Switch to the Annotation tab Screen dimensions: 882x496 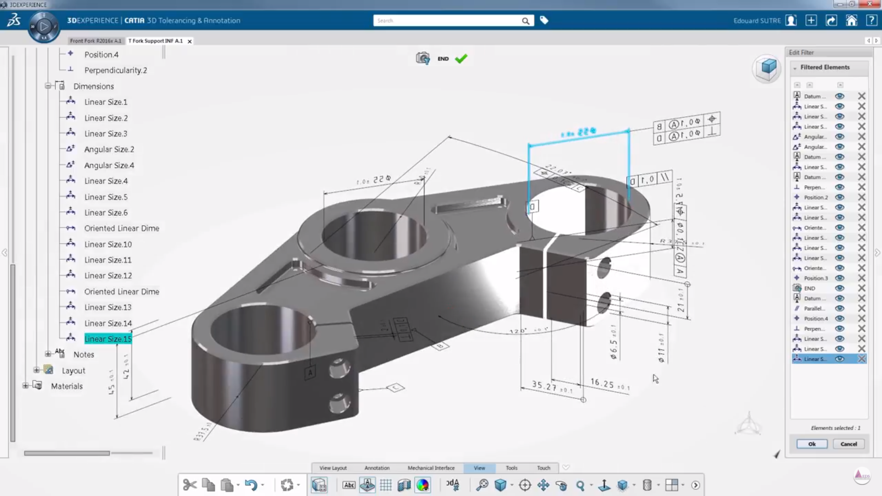pyautogui.click(x=377, y=468)
